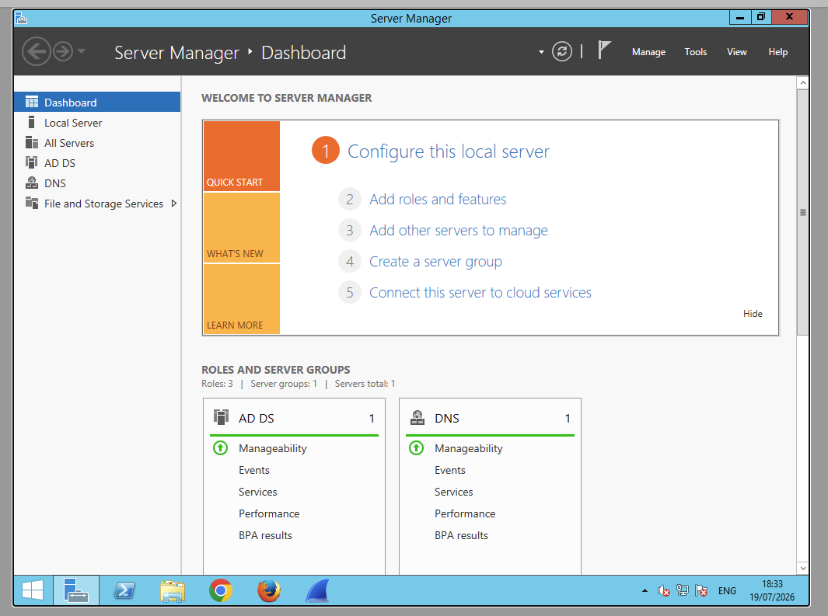The height and width of the screenshot is (616, 828).
Task: Open Manageability in DNS tile
Action: point(468,448)
